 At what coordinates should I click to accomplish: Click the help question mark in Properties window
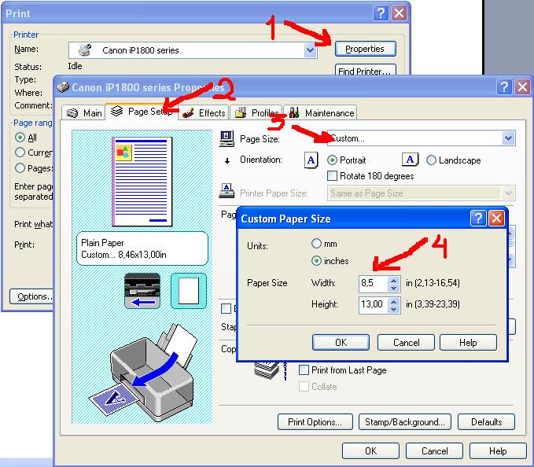(504, 87)
